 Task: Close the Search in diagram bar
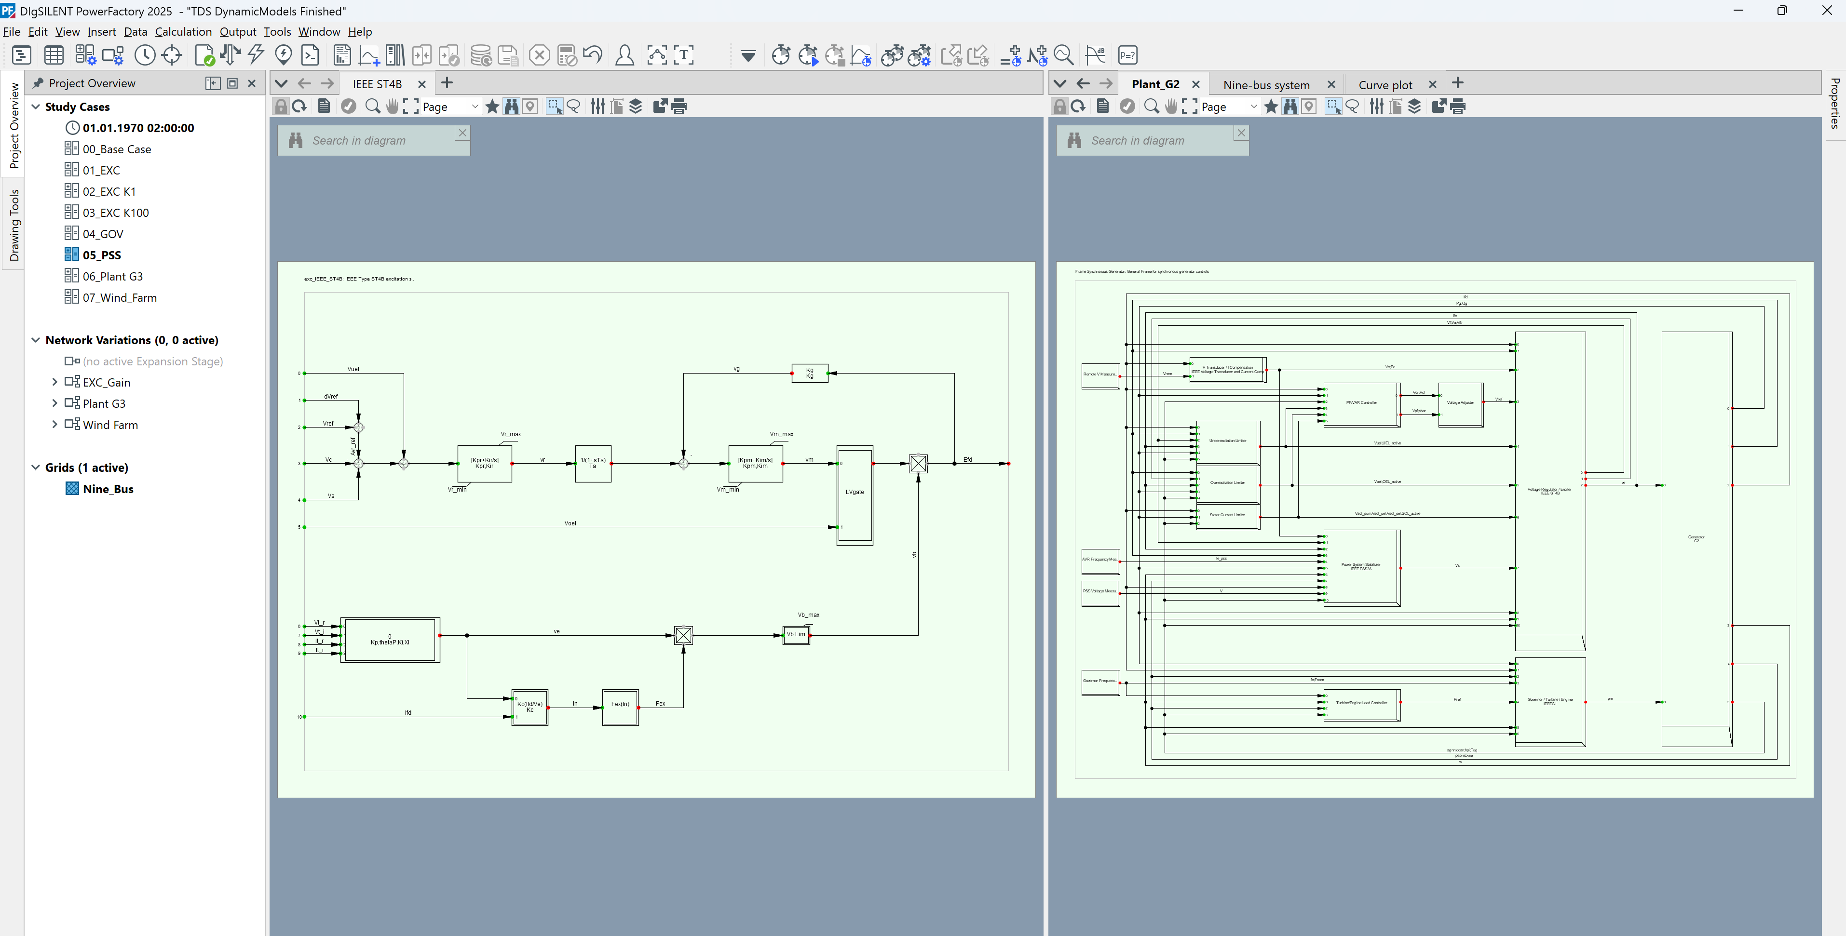[x=462, y=133]
